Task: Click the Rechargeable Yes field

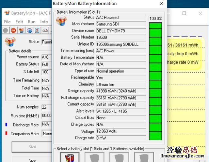Action: click(121, 77)
